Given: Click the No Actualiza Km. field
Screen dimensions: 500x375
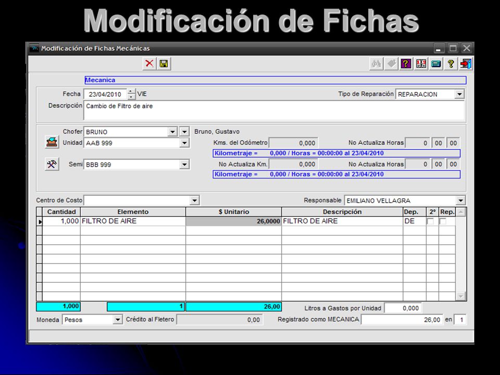Looking at the screenshot, I should [x=293, y=164].
